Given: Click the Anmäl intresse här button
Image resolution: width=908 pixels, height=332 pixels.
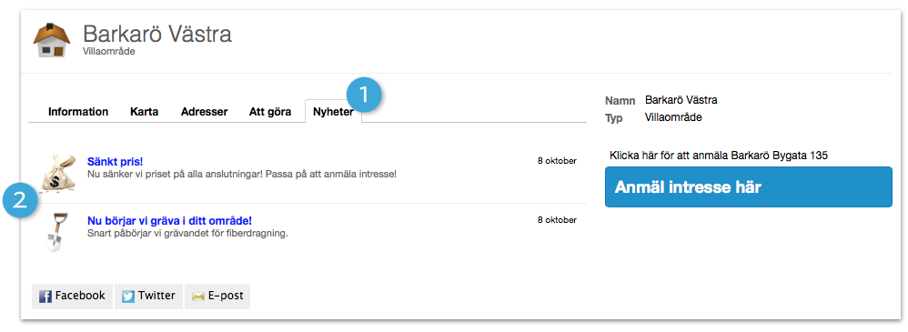Looking at the screenshot, I should pos(748,187).
